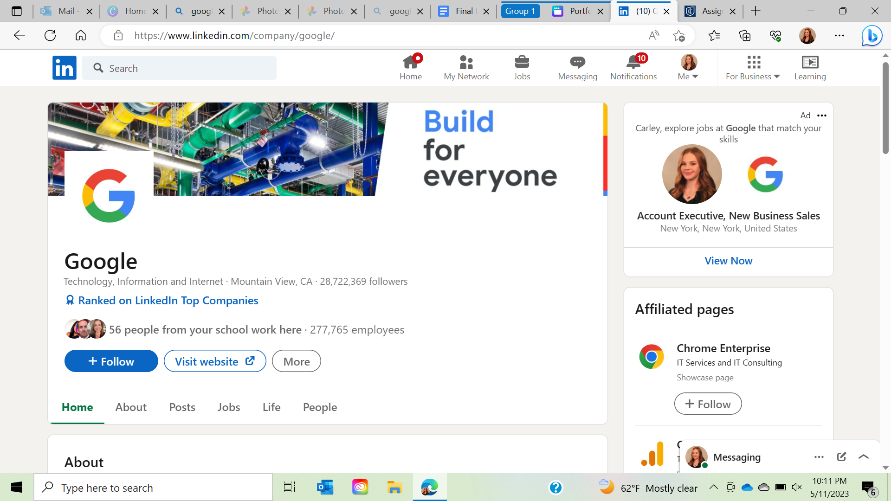Click the taskbar search box
891x501 pixels.
(x=153, y=488)
